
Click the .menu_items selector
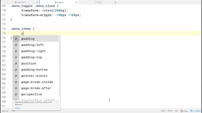(21, 29)
